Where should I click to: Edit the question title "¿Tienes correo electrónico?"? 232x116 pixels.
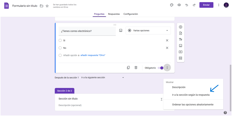click(87, 31)
